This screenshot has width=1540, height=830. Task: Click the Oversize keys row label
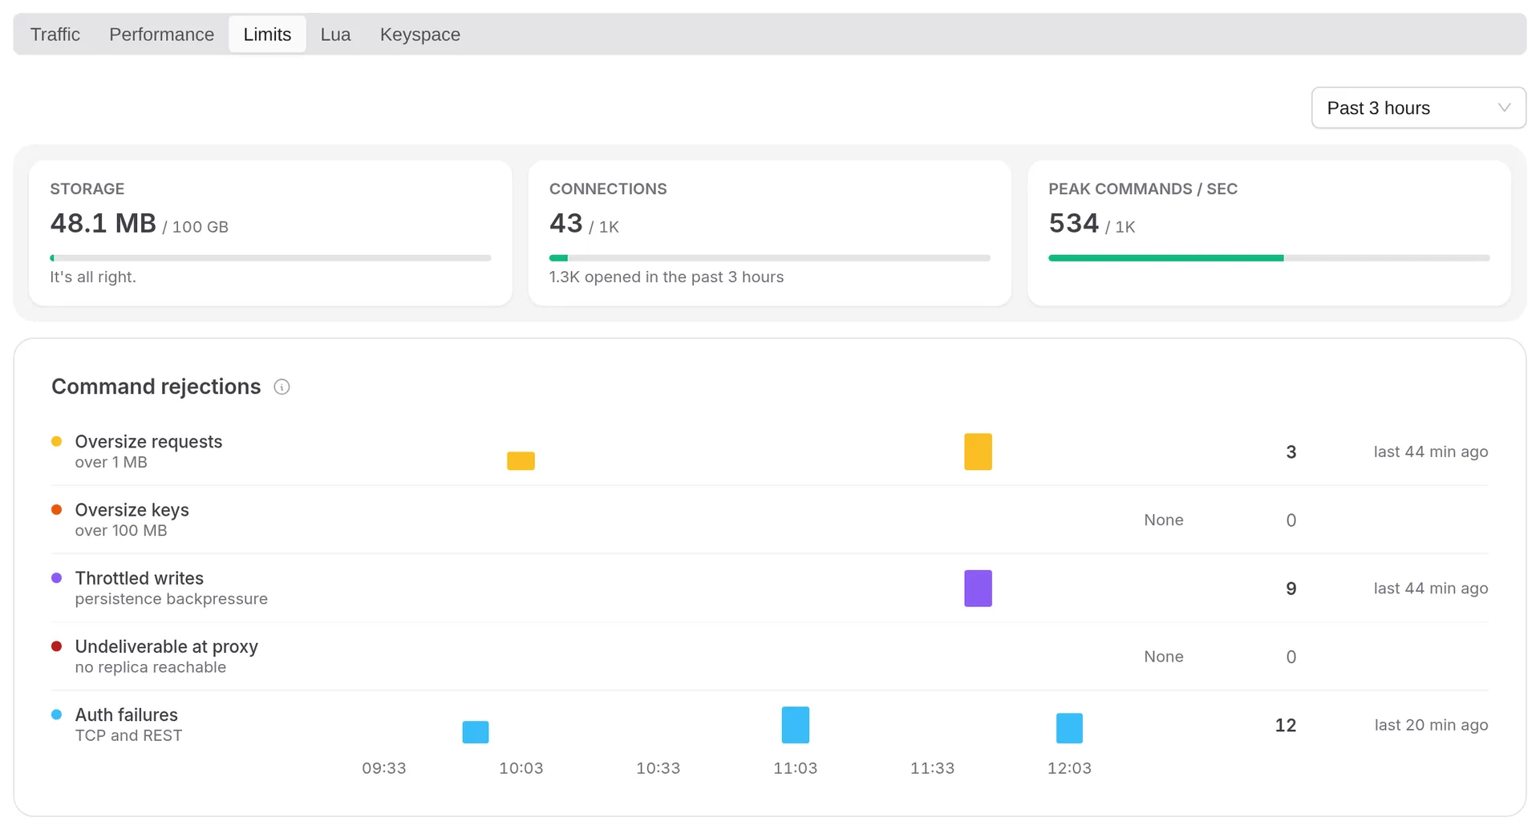click(132, 510)
